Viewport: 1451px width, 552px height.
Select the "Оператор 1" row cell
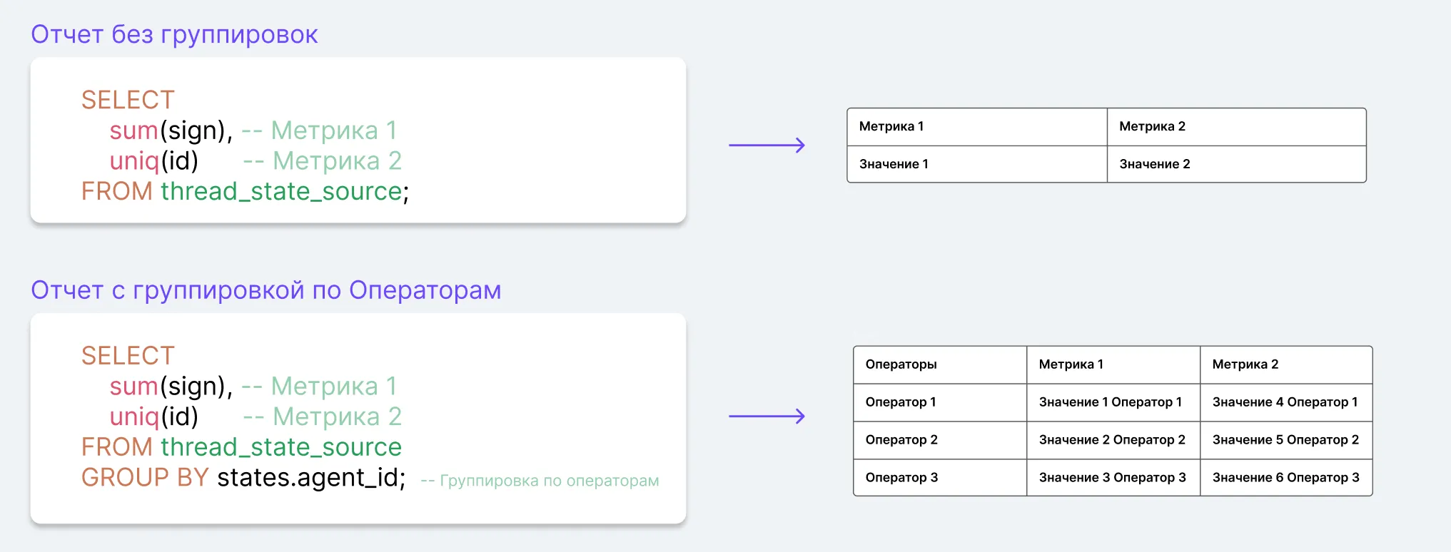900,402
